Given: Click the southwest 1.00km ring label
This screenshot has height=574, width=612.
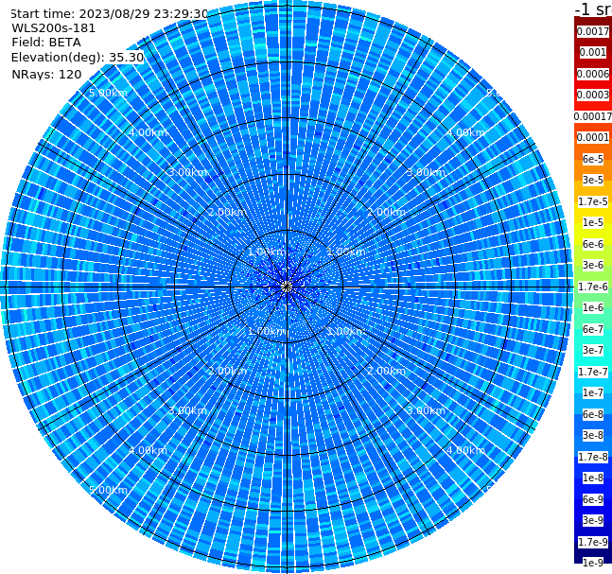Looking at the screenshot, I should click(x=267, y=331).
